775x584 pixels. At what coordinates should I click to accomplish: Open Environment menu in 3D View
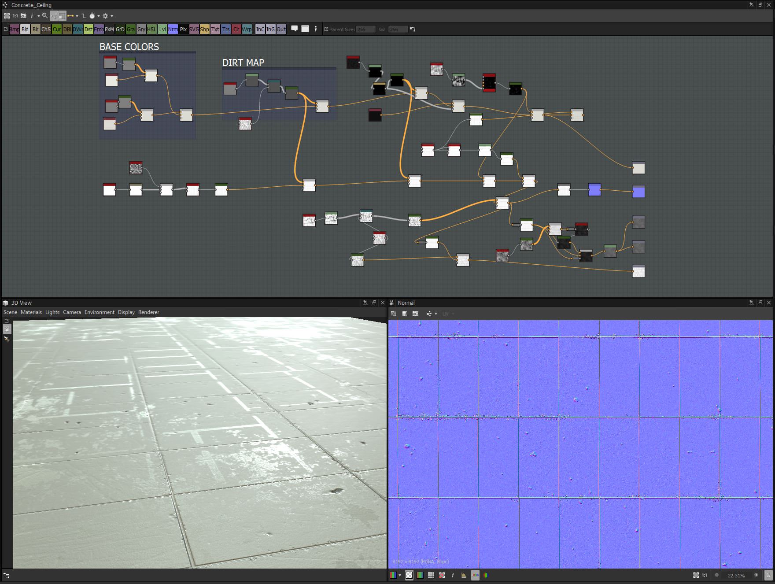pos(100,312)
